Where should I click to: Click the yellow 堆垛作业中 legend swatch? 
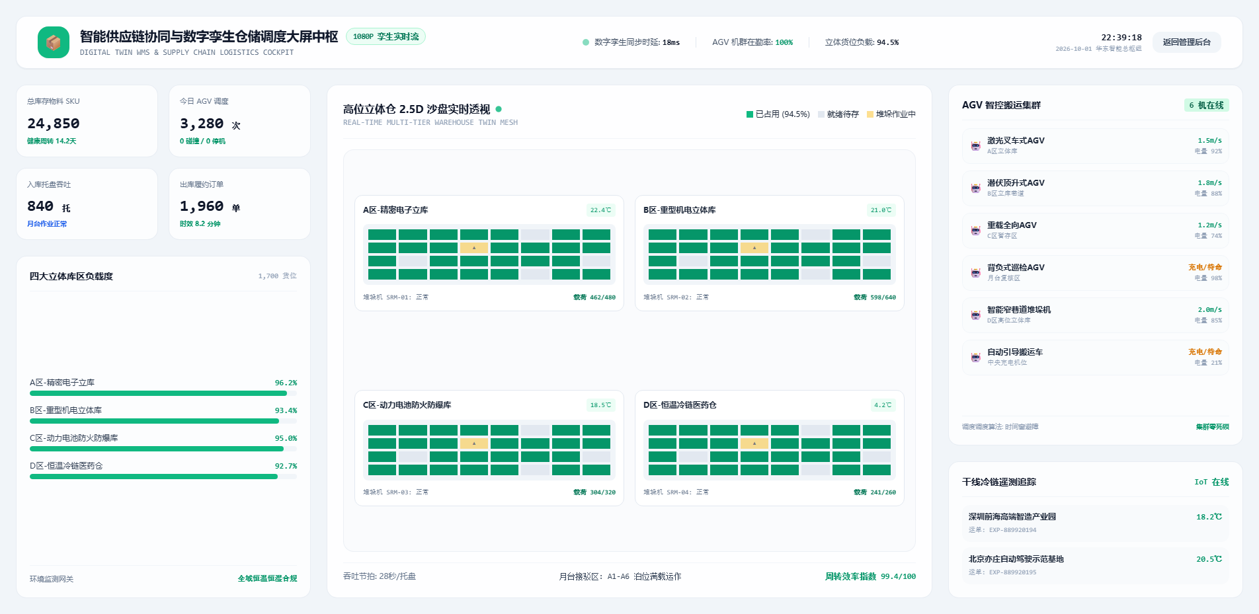coord(870,114)
